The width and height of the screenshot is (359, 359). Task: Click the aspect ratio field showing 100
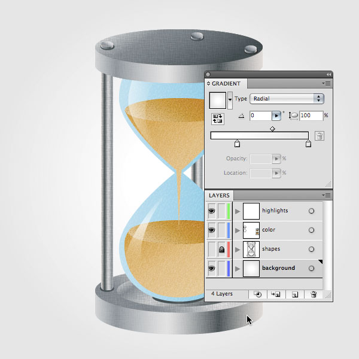pyautogui.click(x=311, y=116)
